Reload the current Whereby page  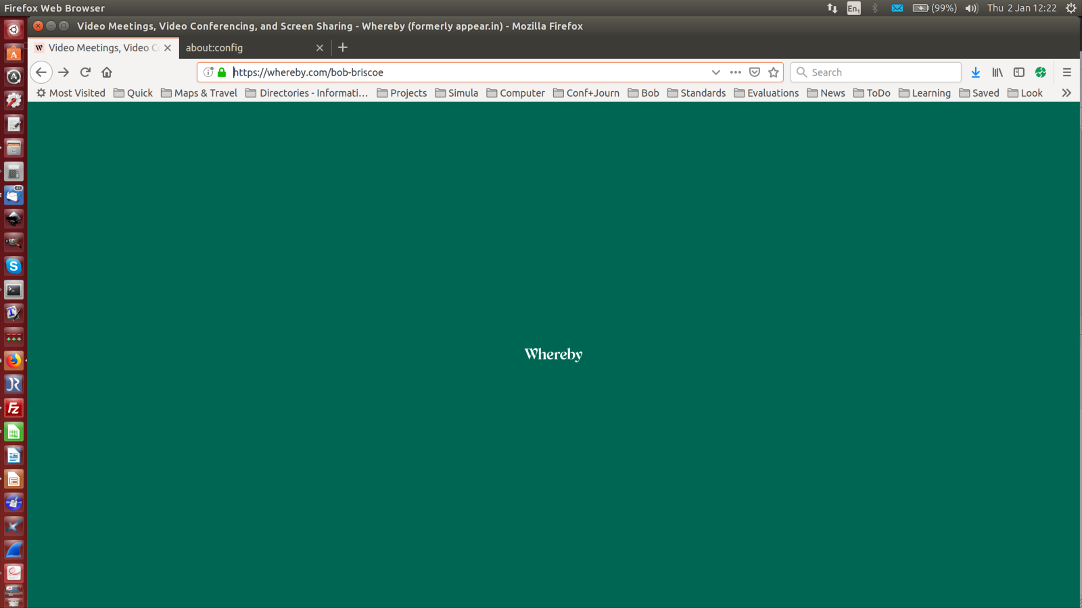(85, 72)
